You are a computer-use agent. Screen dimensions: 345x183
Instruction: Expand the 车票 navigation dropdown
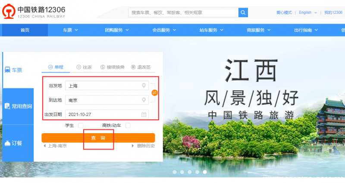pos(70,30)
